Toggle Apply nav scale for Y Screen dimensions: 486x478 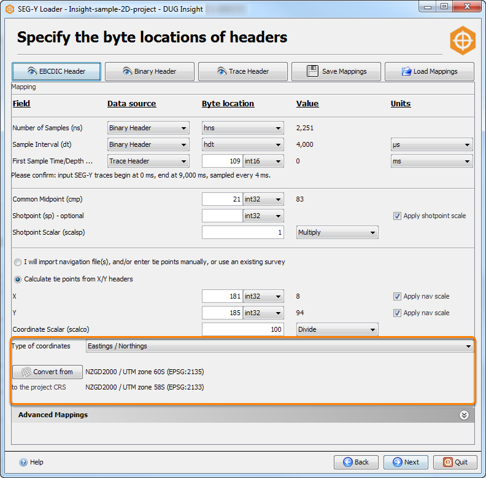pos(397,313)
